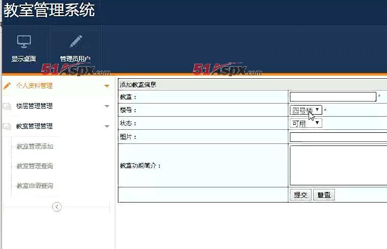Viewport: 387px width, 249px height.
Task: Click the orange pencil icon beside 个人资料管理
Action: (x=7, y=86)
